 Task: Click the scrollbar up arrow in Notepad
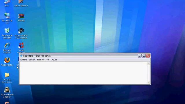pyautogui.click(x=148, y=64)
